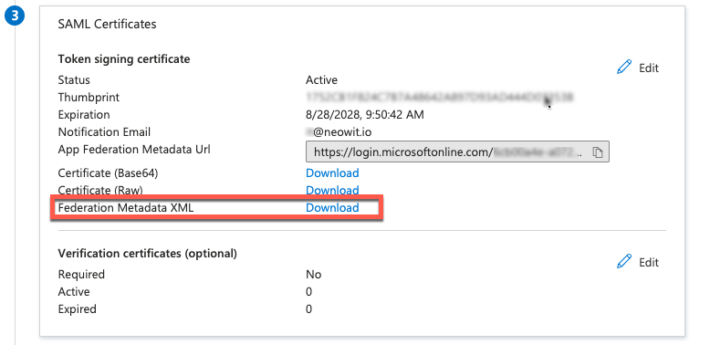Select the 'Token signing certificate' heading

(124, 58)
